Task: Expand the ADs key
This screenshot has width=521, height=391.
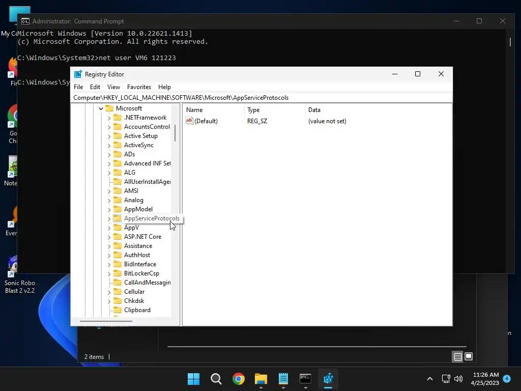Action: point(109,154)
